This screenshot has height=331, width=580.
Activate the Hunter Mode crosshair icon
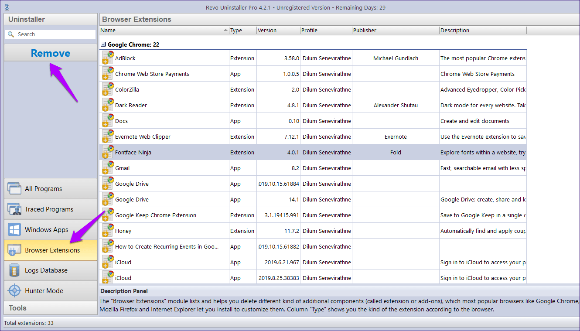pyautogui.click(x=14, y=291)
